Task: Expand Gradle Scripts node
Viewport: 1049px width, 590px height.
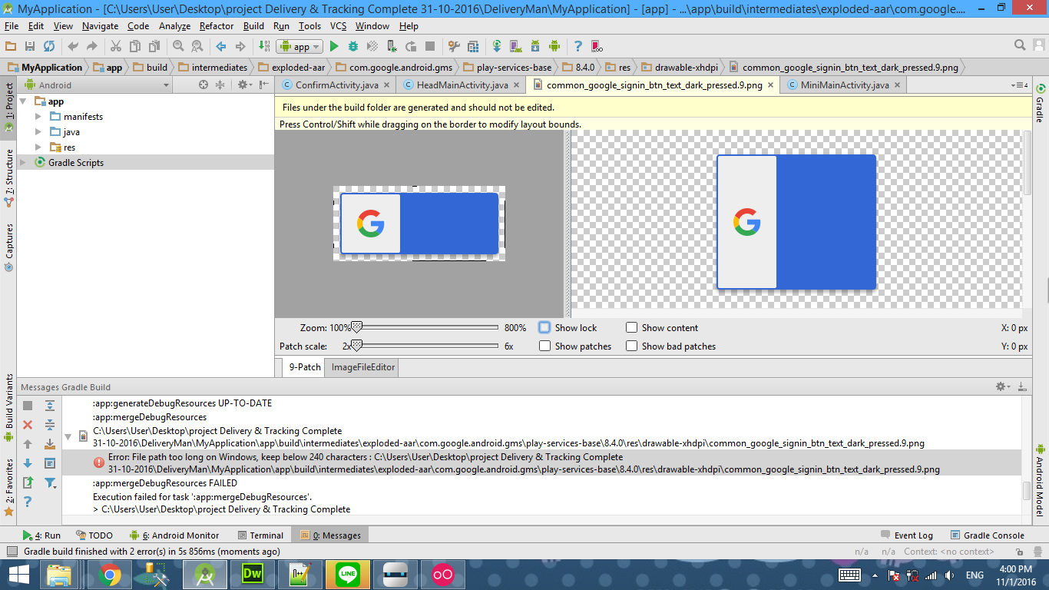Action: pos(23,163)
